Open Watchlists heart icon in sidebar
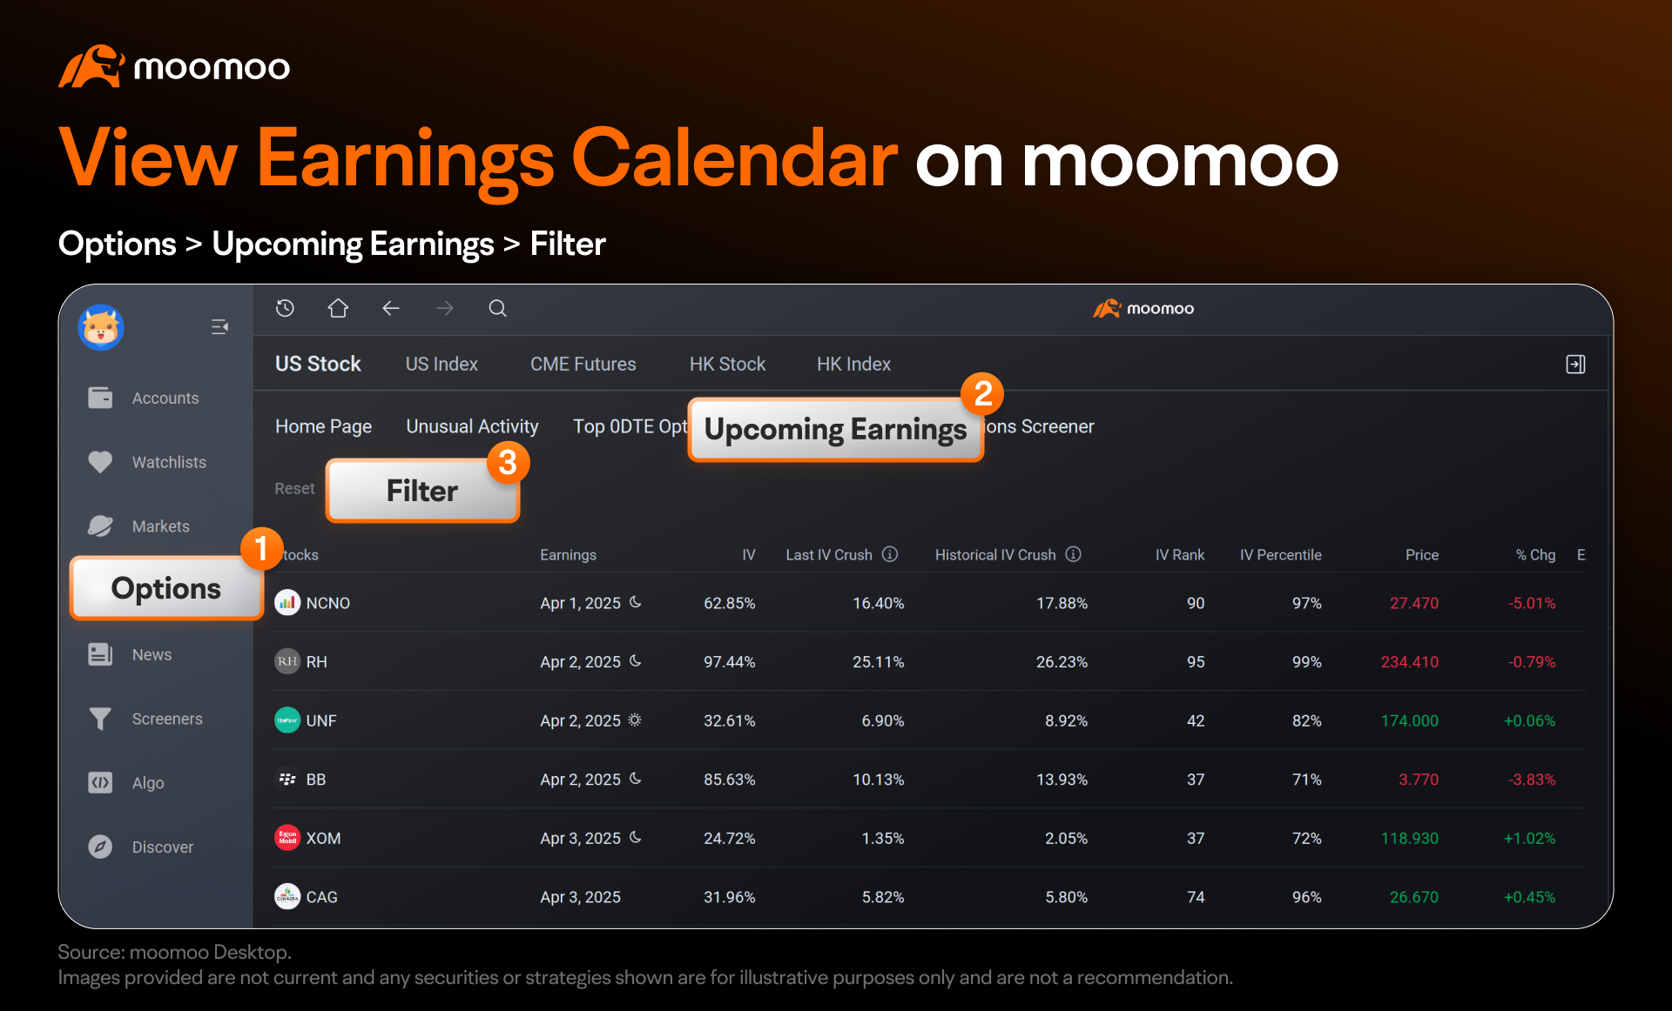Viewport: 1672px width, 1011px height. click(100, 462)
